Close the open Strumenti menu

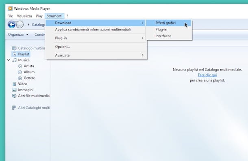click(x=54, y=16)
